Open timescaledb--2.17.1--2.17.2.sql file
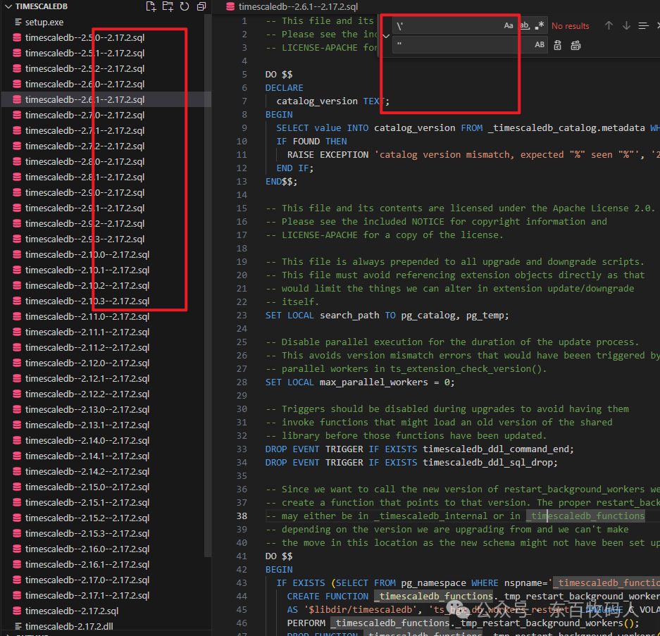The image size is (660, 636). tap(87, 596)
